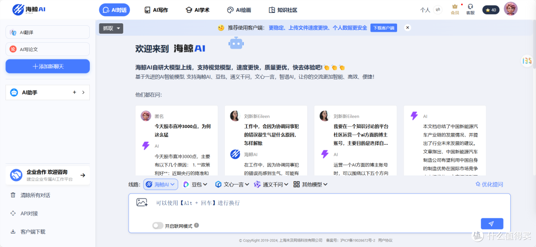The width and height of the screenshot is (536, 247).
Task: Select the 文心一言 model dropdown
Action: tap(232, 185)
